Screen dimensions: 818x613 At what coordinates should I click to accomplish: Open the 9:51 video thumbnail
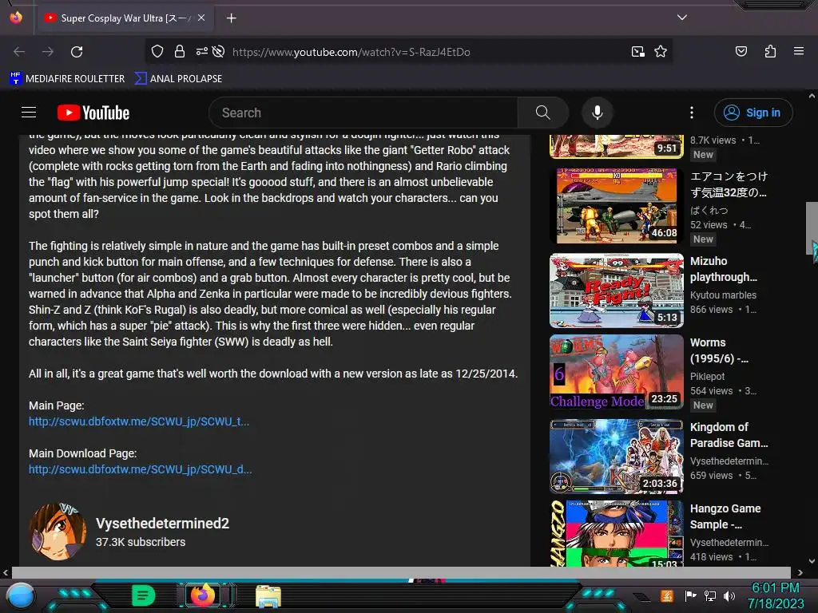(x=617, y=146)
